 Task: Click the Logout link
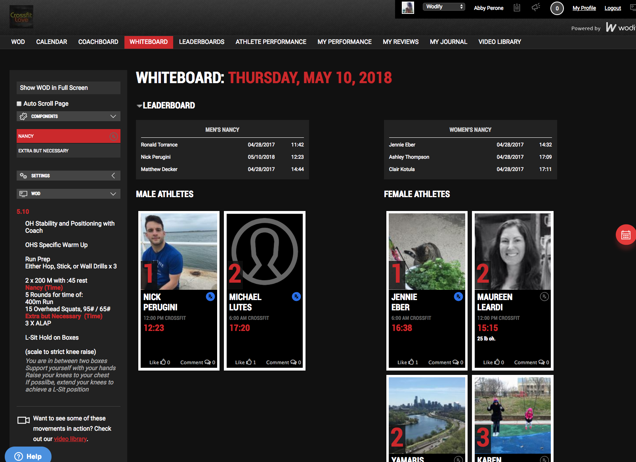point(613,8)
